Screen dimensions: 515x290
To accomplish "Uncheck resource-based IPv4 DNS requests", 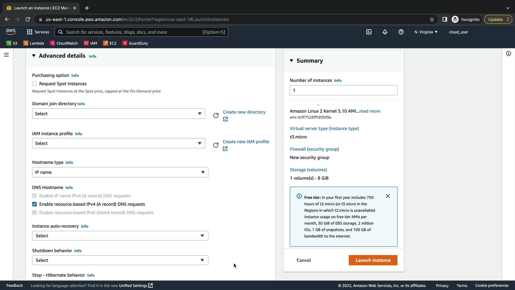I will point(34,204).
